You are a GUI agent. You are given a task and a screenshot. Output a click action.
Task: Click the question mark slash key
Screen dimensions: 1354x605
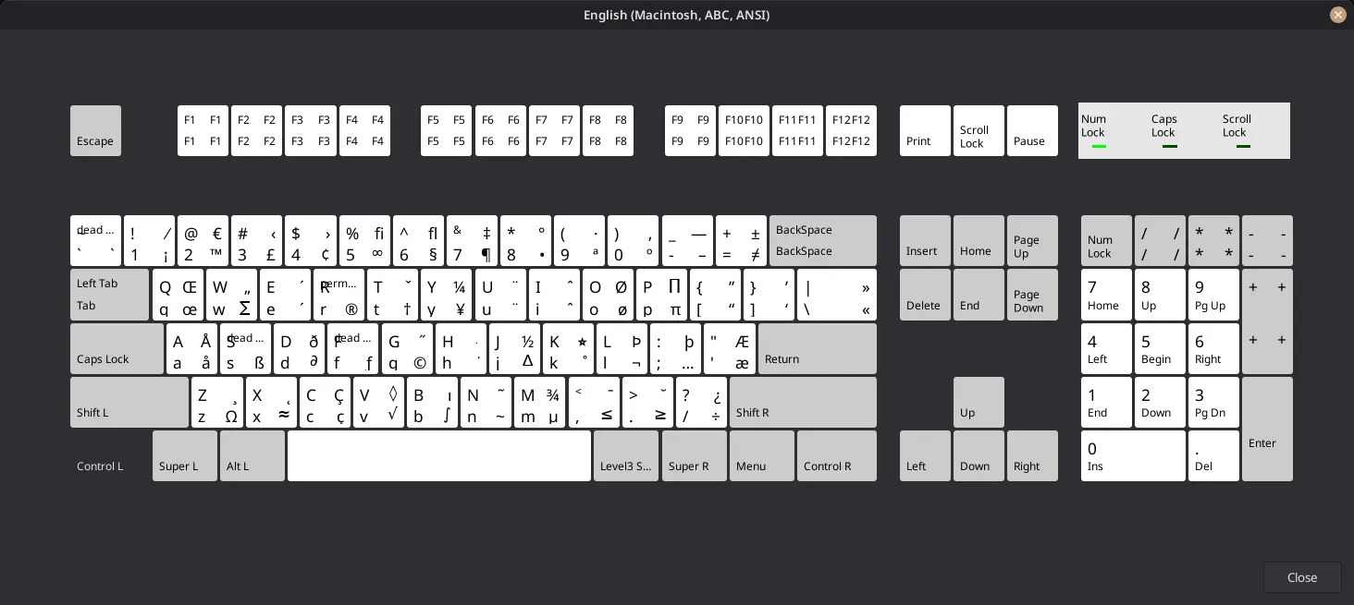(701, 402)
